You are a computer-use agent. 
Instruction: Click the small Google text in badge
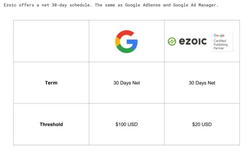coord(219,35)
